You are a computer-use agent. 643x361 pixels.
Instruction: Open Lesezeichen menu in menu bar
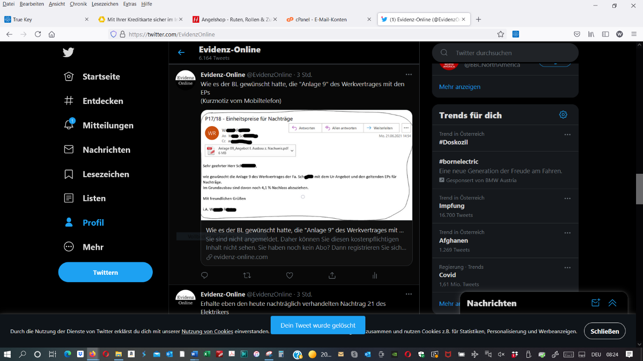[104, 4]
